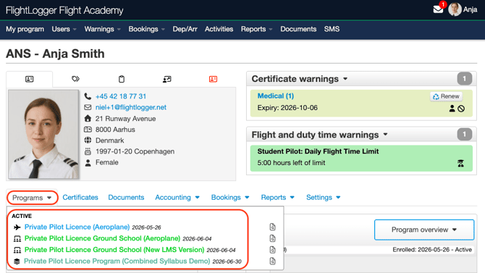The height and width of the screenshot is (273, 485).
Task: Go to My program
Action: point(25,29)
